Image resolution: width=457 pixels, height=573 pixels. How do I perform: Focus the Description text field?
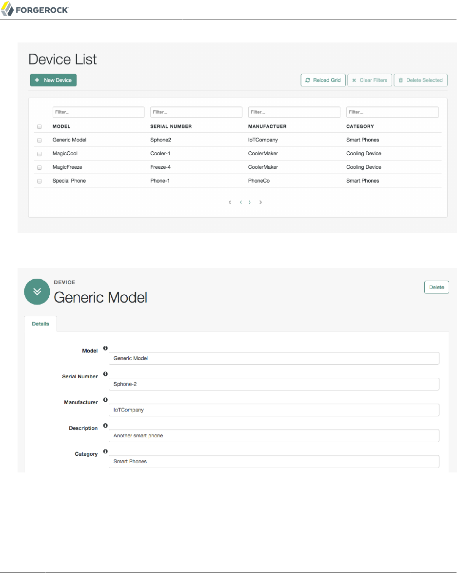tap(274, 435)
